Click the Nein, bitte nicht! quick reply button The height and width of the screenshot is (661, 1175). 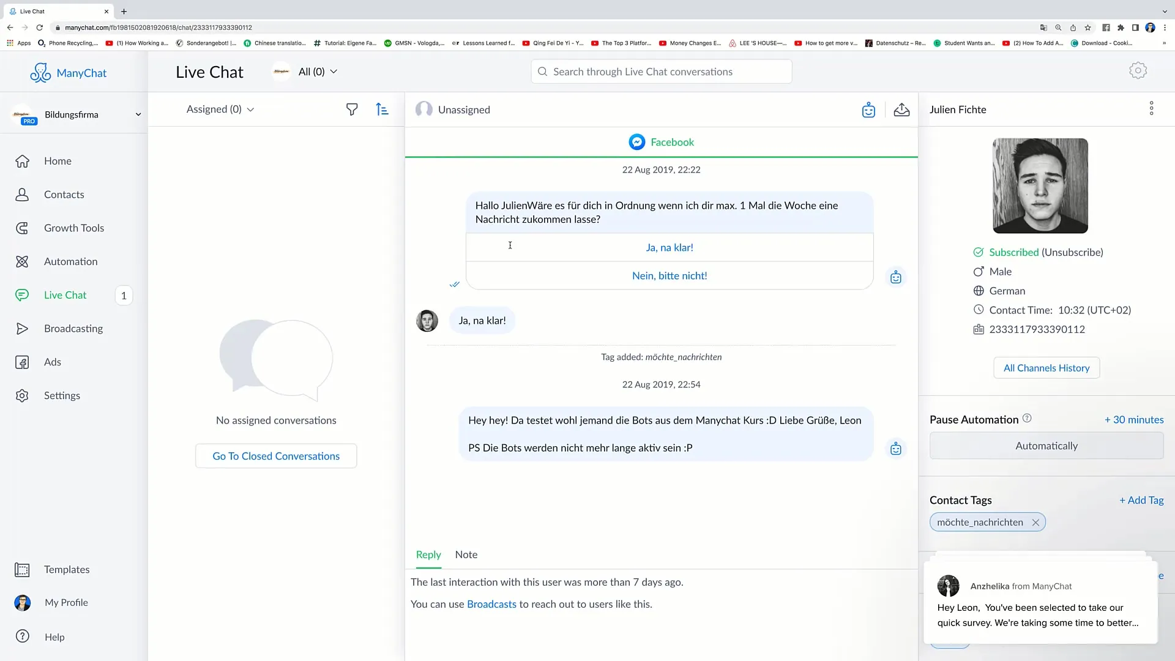click(x=670, y=276)
